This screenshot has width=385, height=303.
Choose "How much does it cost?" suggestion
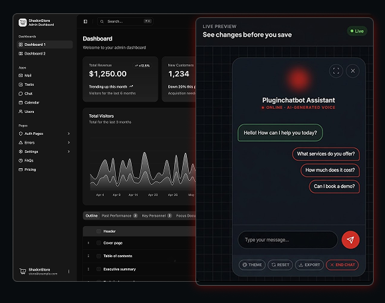[x=330, y=170]
